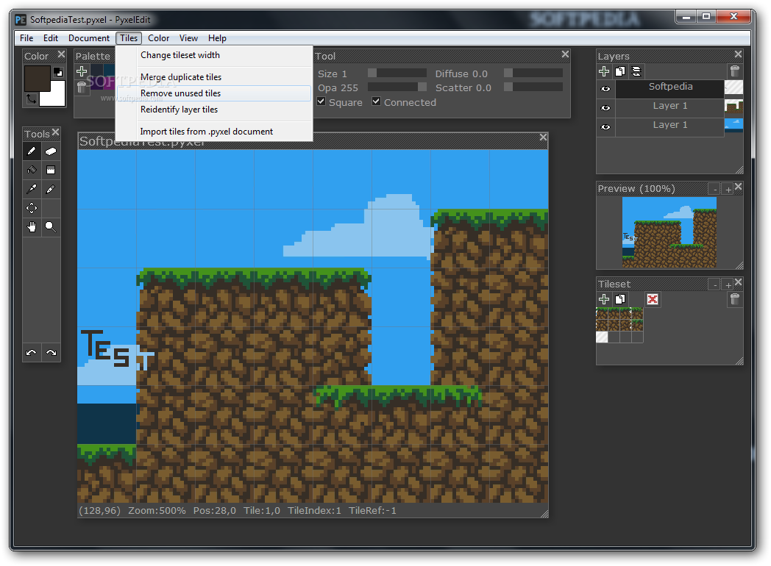Click the Zoom:500% status text
This screenshot has width=771, height=566.
click(157, 510)
